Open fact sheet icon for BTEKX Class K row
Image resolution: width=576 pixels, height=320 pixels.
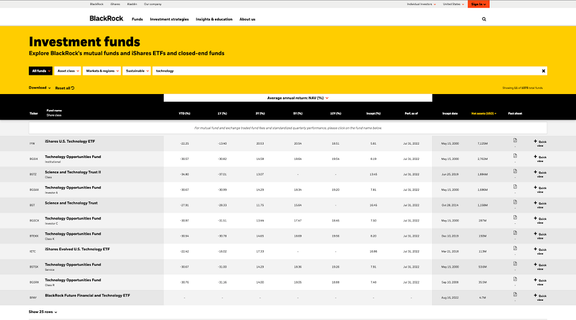(515, 233)
